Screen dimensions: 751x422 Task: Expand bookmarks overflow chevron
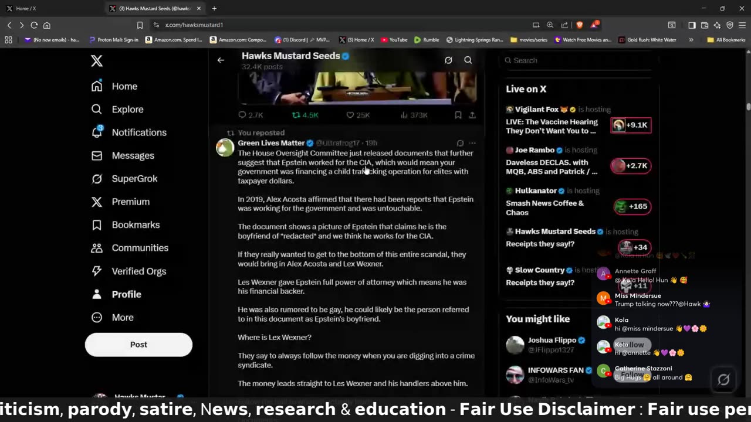click(691, 40)
